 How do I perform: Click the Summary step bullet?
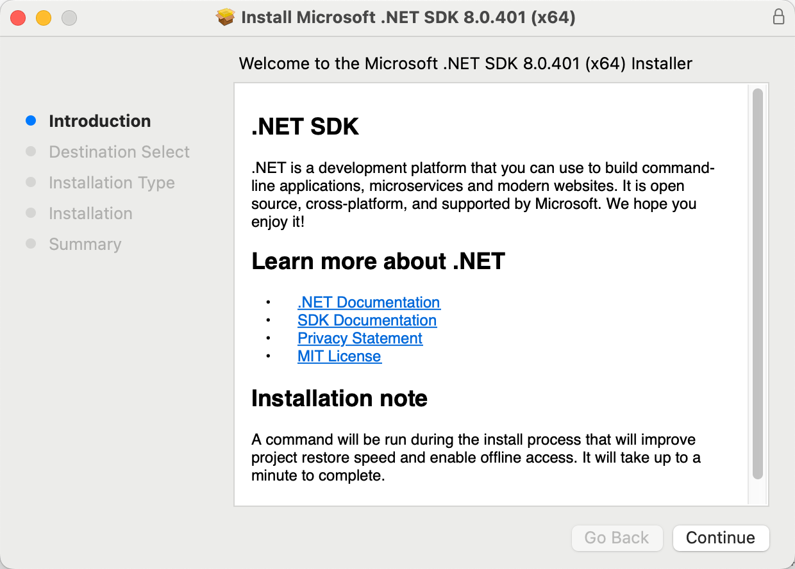tap(31, 244)
